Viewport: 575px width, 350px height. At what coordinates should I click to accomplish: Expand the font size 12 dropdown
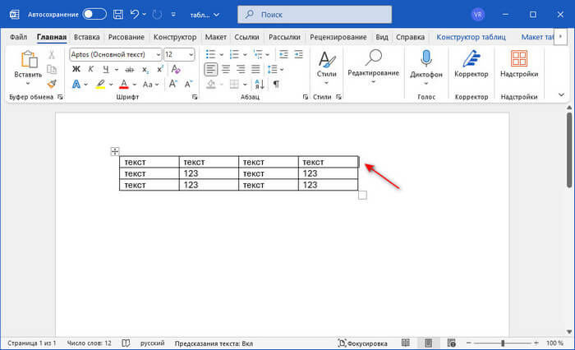pos(191,54)
